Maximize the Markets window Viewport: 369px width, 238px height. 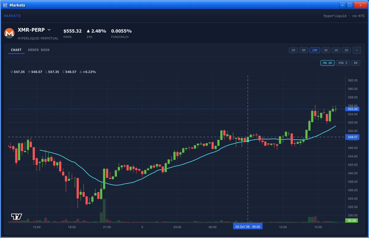[350, 5]
